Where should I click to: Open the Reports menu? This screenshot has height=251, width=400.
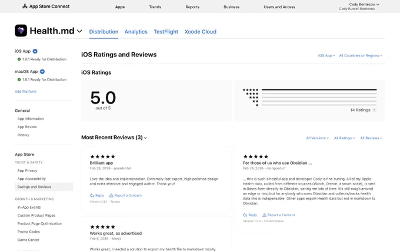tap(192, 7)
